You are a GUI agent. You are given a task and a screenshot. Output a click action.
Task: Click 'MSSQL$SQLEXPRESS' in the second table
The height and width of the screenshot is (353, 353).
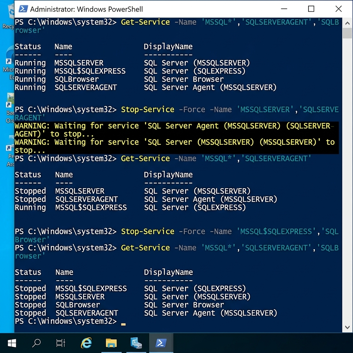(x=91, y=207)
